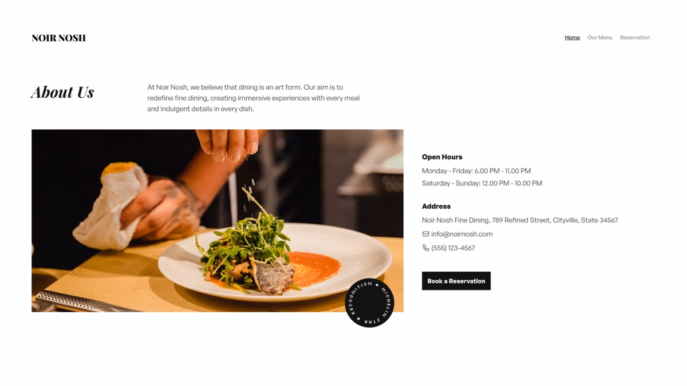Select the Saturday - Sunday hours line
This screenshot has height=386, width=687.
click(482, 184)
